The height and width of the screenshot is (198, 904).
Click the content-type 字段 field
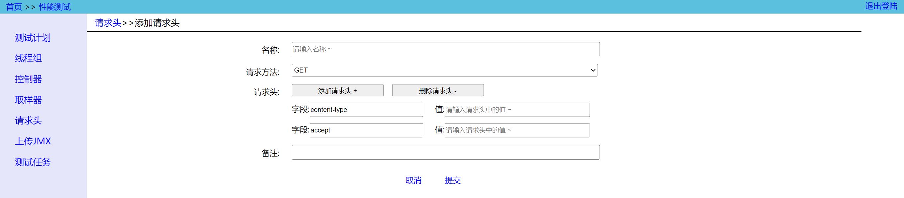(366, 110)
